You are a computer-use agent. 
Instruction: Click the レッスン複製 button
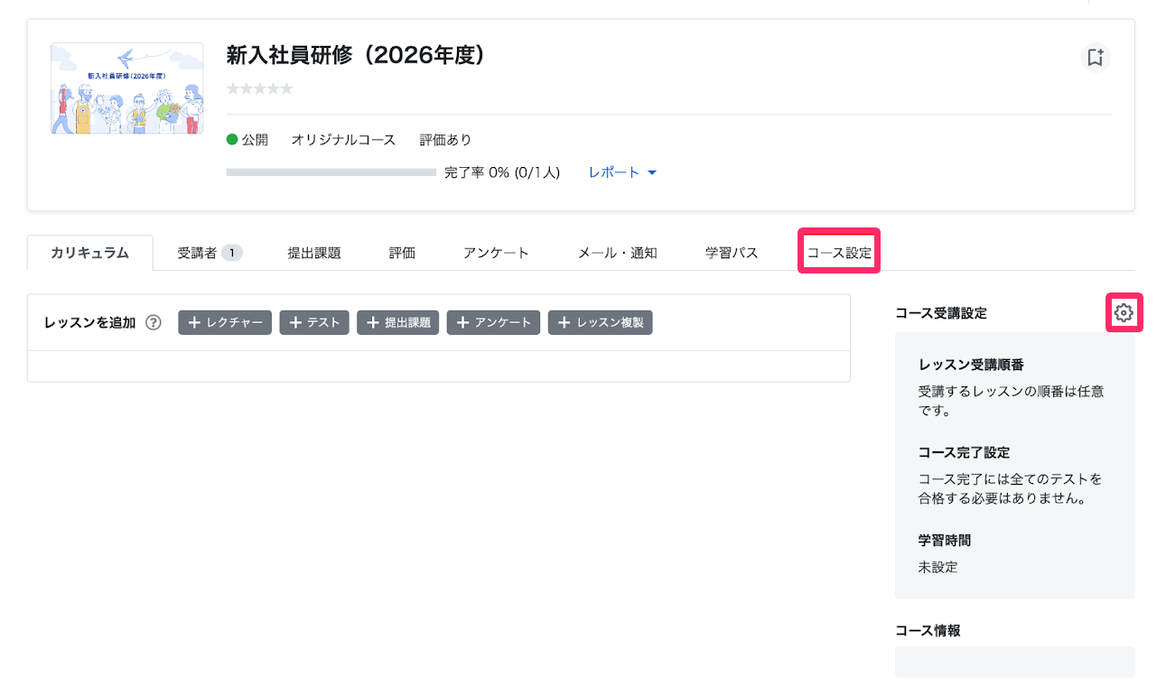tap(601, 322)
